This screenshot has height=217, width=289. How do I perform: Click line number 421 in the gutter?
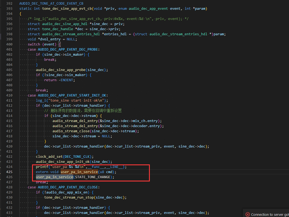9,151
